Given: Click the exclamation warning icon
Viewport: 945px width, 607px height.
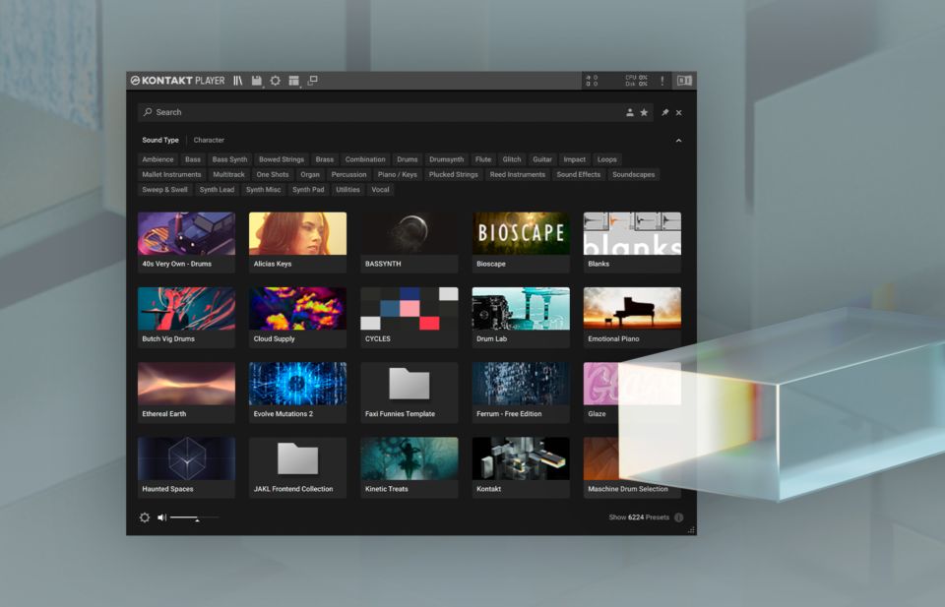Looking at the screenshot, I should (661, 81).
